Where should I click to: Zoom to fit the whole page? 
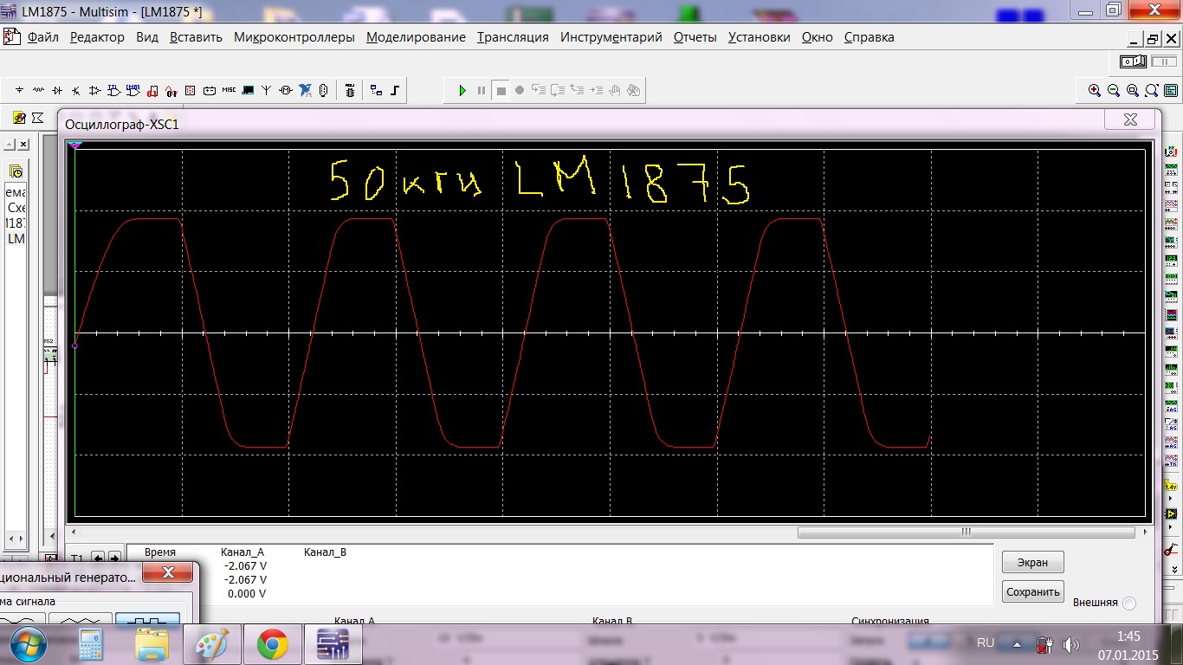1152,90
